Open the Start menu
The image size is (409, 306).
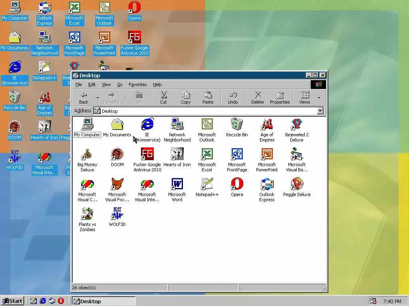pyautogui.click(x=12, y=301)
